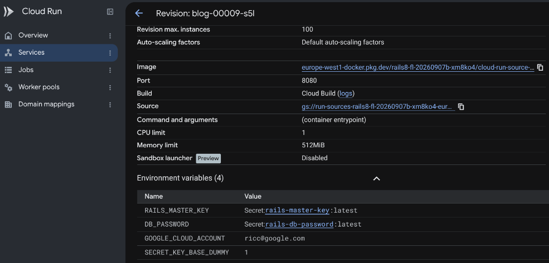Click the GOOGLE_CLOUD_ACCOUNT variable name
This screenshot has width=549, height=263.
[x=185, y=238]
